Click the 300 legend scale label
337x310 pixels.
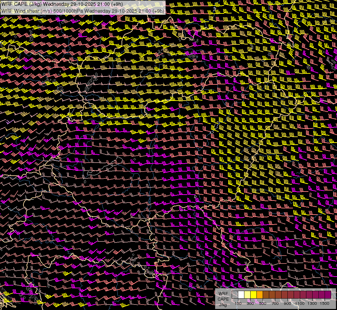click(x=250, y=303)
